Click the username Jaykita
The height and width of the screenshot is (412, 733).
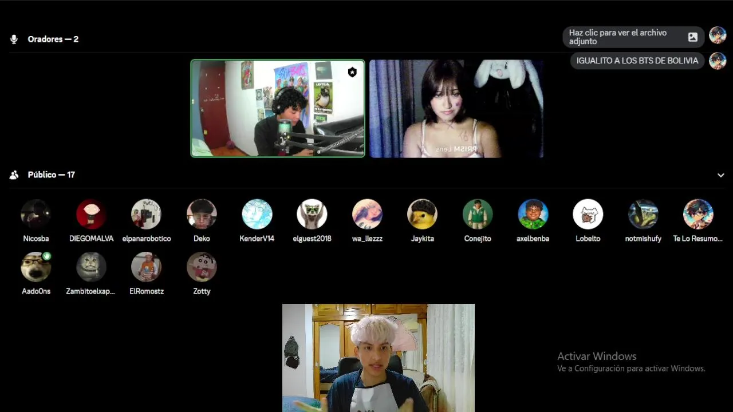tap(422, 239)
